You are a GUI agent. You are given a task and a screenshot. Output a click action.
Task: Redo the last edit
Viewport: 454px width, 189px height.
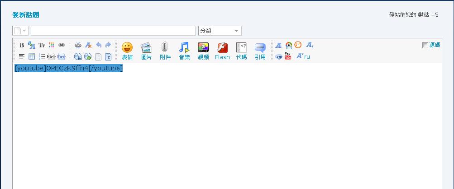108,45
